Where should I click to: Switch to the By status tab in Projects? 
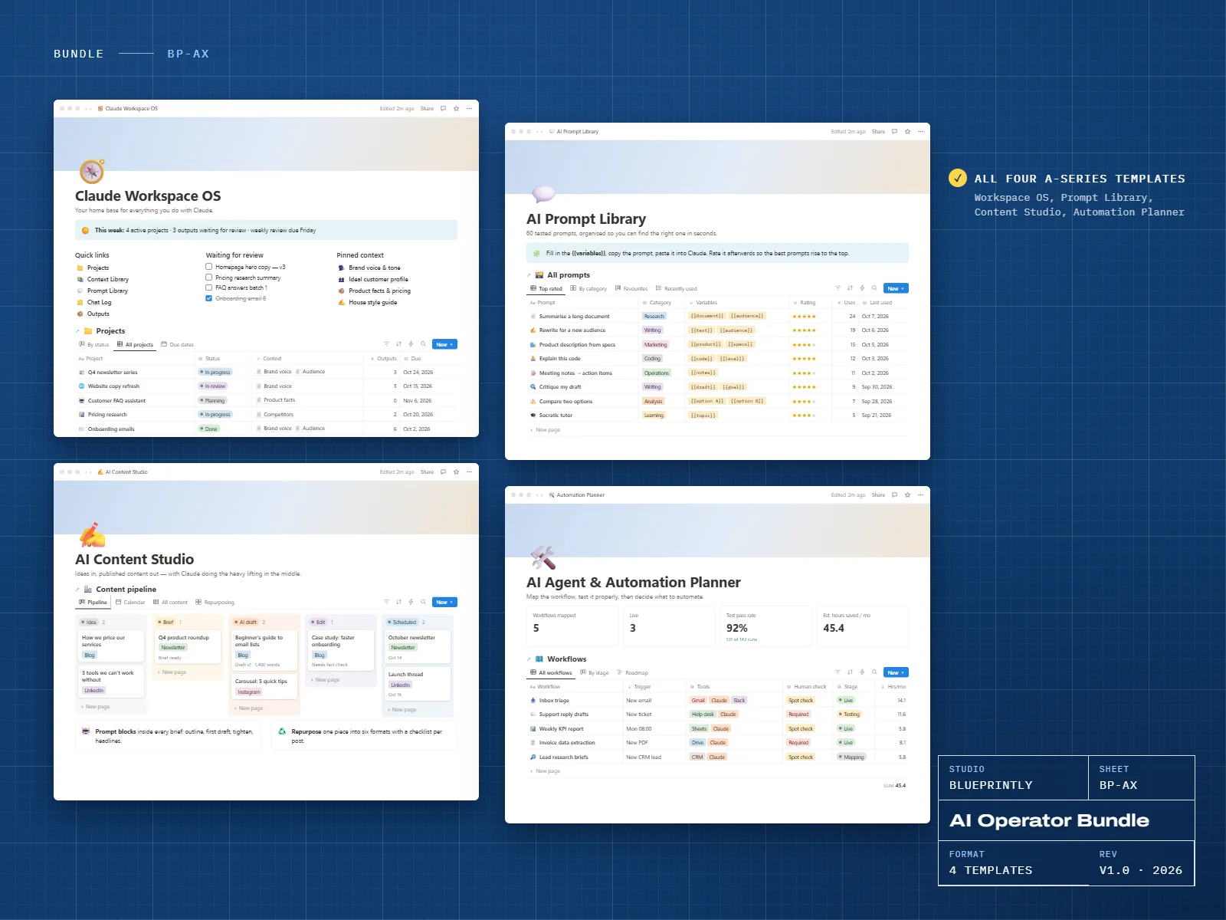[x=94, y=345]
